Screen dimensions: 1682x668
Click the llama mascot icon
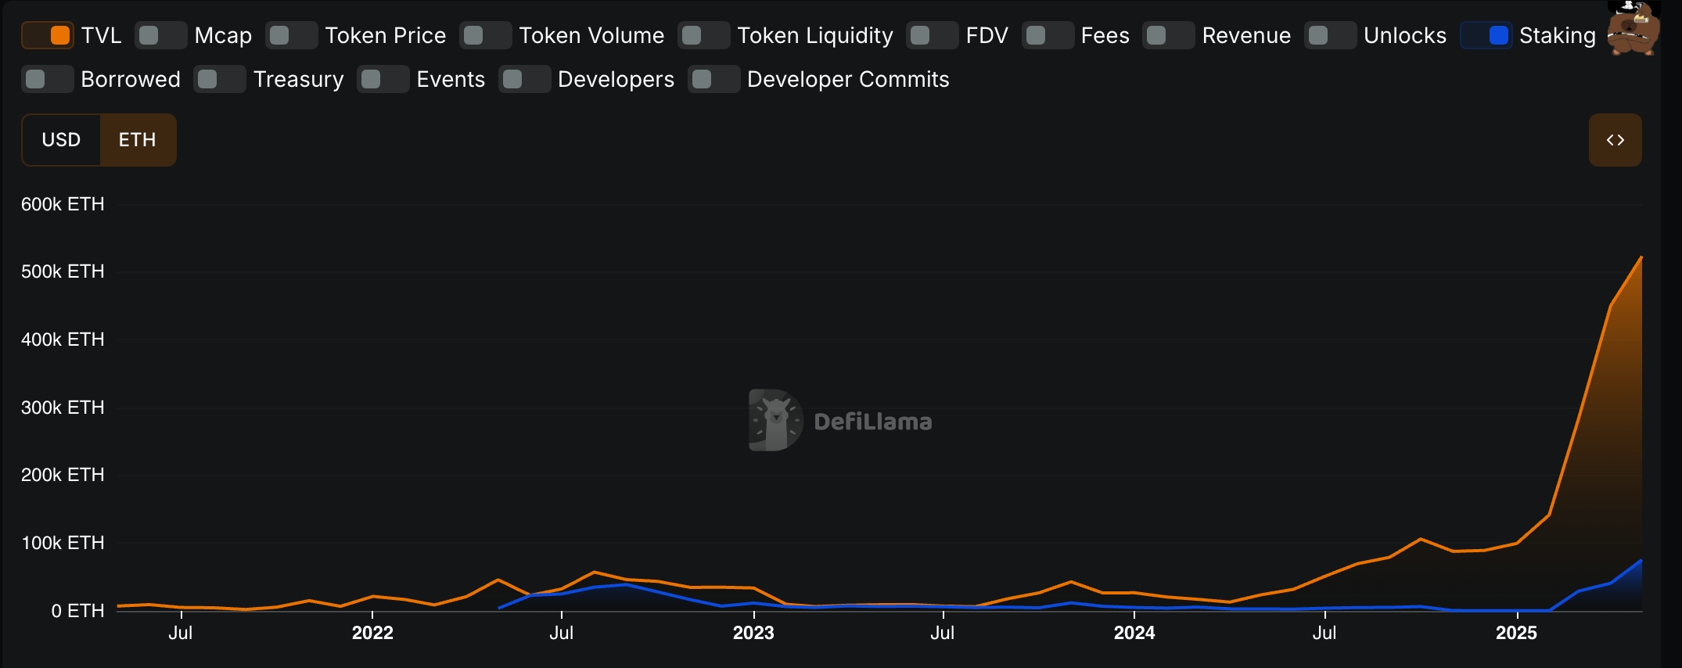click(1633, 28)
